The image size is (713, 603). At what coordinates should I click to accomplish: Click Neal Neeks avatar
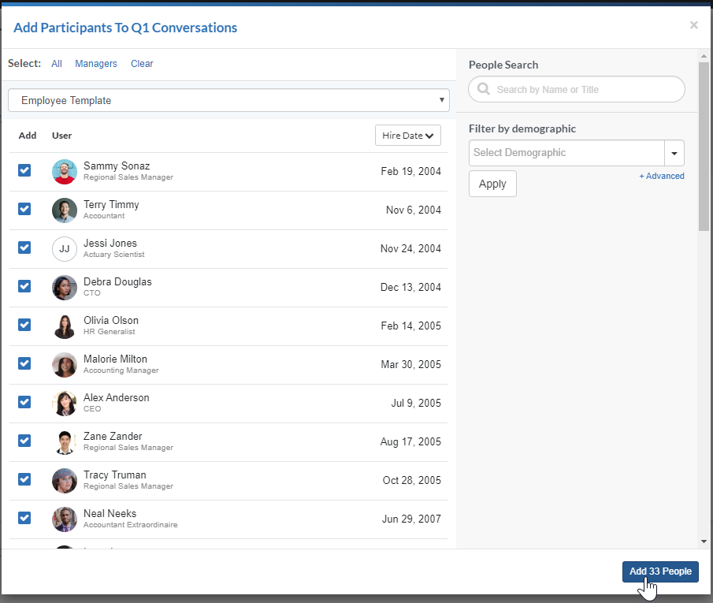click(65, 519)
